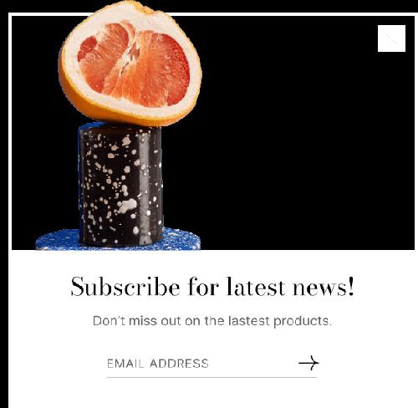
Task: Click the pink grapefruit flesh center
Action: pos(134,65)
